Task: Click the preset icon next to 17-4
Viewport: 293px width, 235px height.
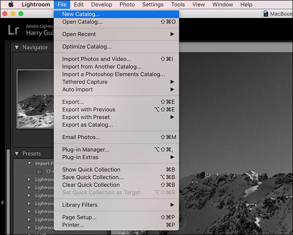Action: tap(39, 172)
